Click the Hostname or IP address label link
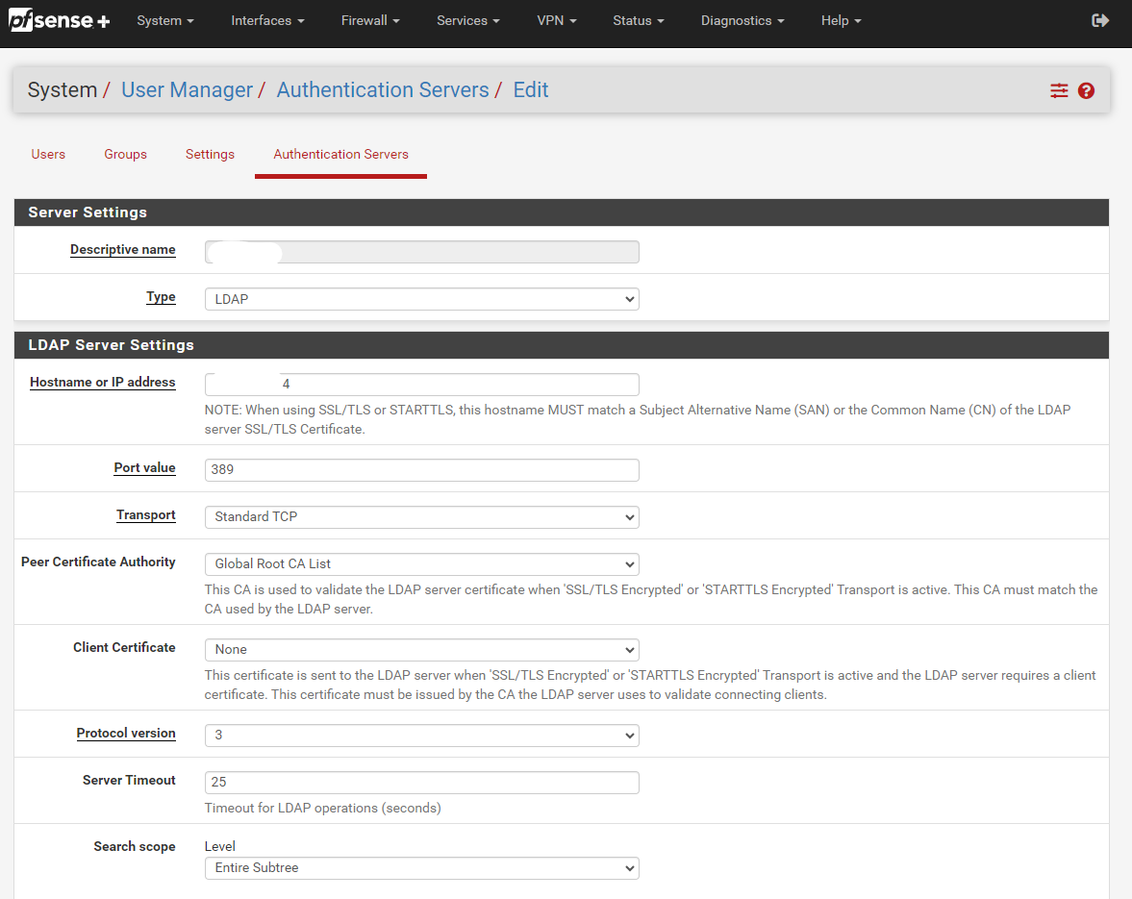The width and height of the screenshot is (1132, 899). click(x=102, y=382)
